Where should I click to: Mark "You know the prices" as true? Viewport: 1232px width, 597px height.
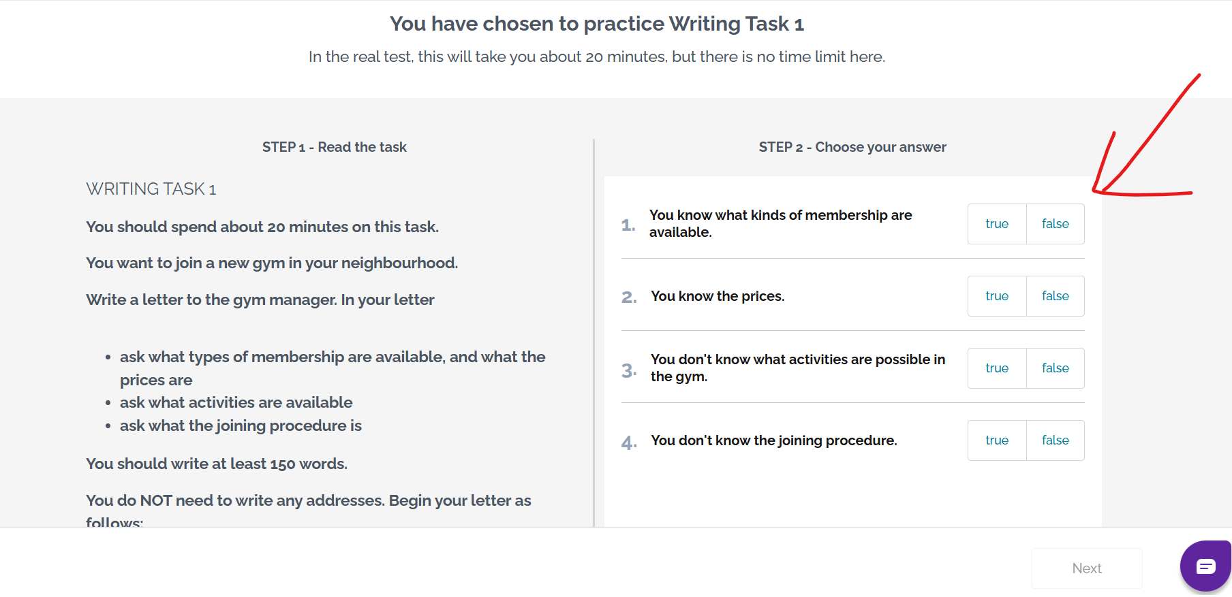[x=997, y=296]
